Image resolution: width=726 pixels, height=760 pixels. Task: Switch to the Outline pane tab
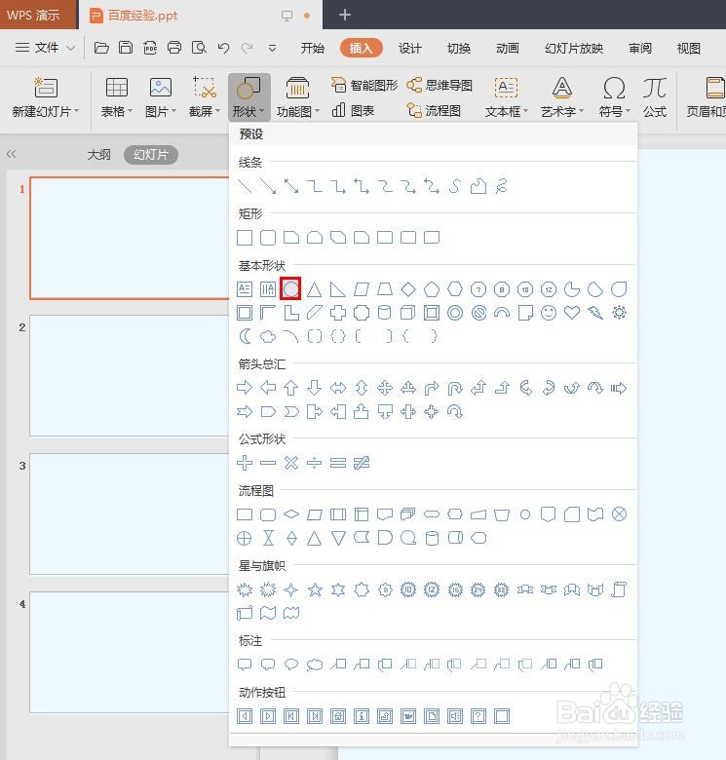point(98,155)
